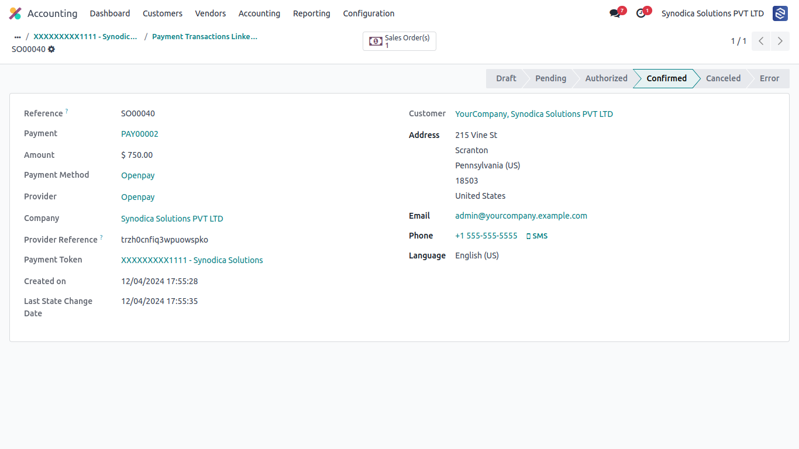The width and height of the screenshot is (799, 449).
Task: Select the Error status stage
Action: [x=769, y=78]
